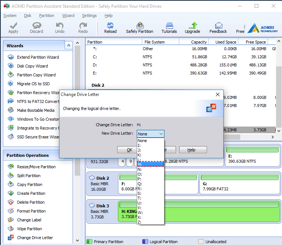The image size is (282, 245).
Task: Collapse the Wizards panel
Action: pyautogui.click(x=68, y=45)
